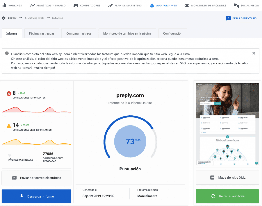Click the download arrow icon

pos(21,196)
